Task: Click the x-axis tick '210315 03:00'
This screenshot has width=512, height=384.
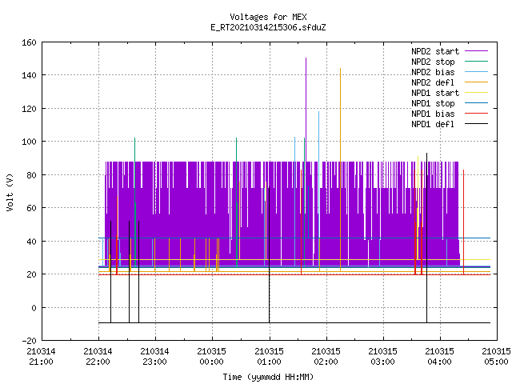Action: click(x=382, y=357)
